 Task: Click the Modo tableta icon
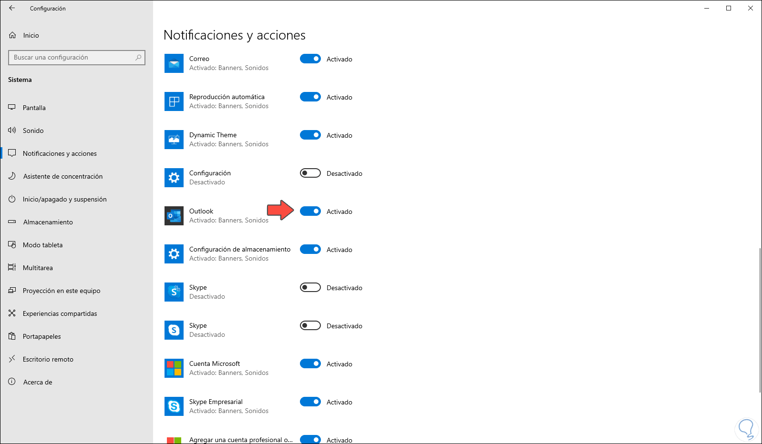coord(12,245)
